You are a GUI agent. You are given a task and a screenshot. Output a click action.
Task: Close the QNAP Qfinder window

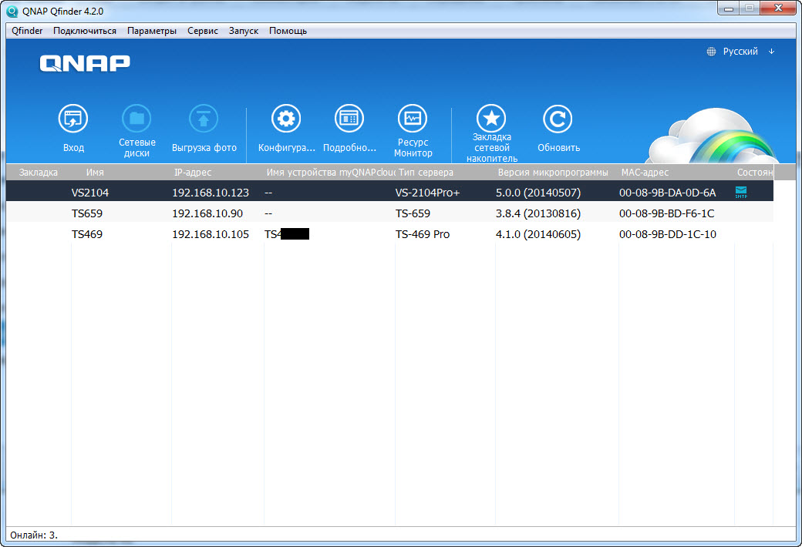(x=778, y=8)
